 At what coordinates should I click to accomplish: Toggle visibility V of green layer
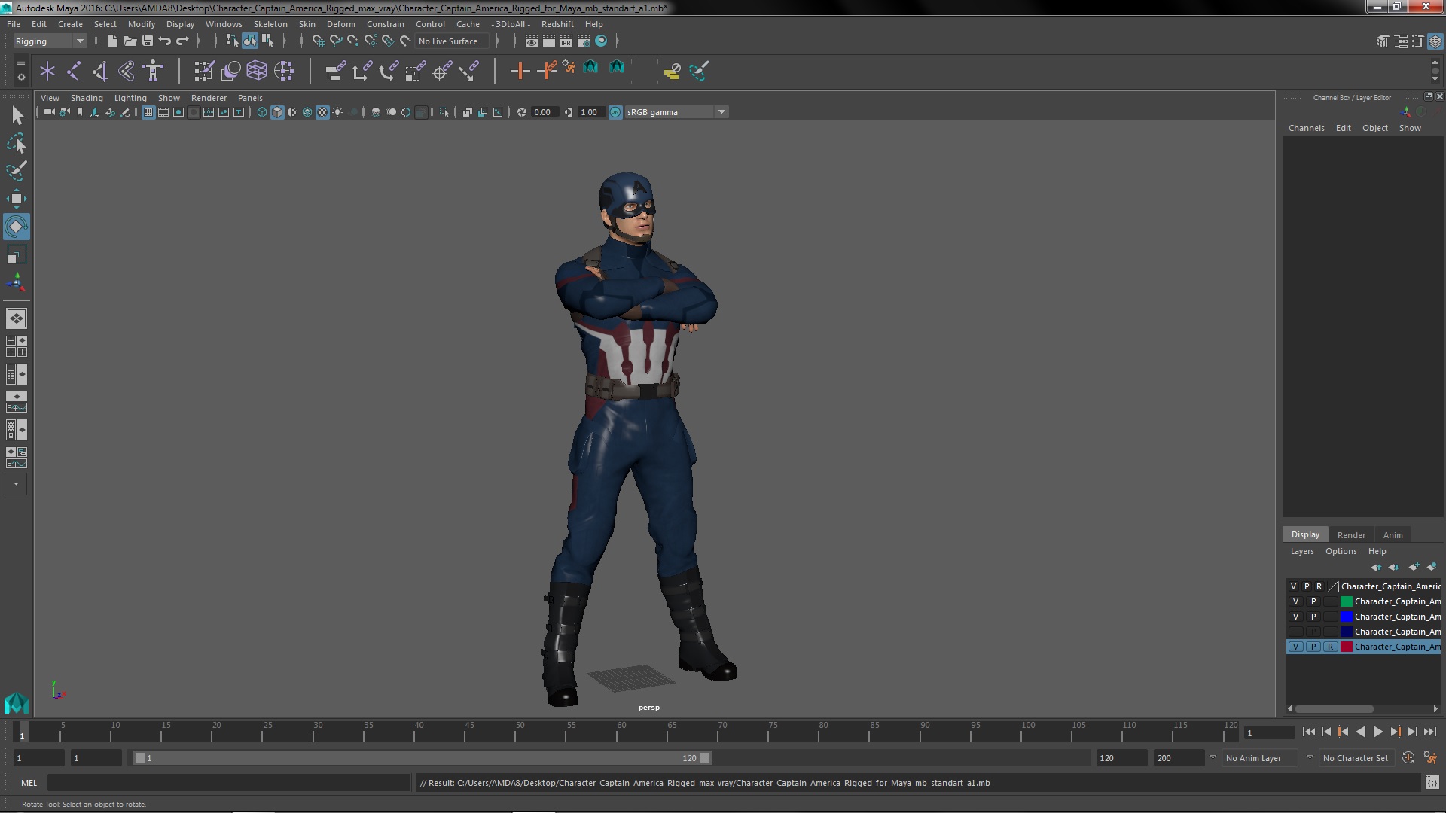1295,601
